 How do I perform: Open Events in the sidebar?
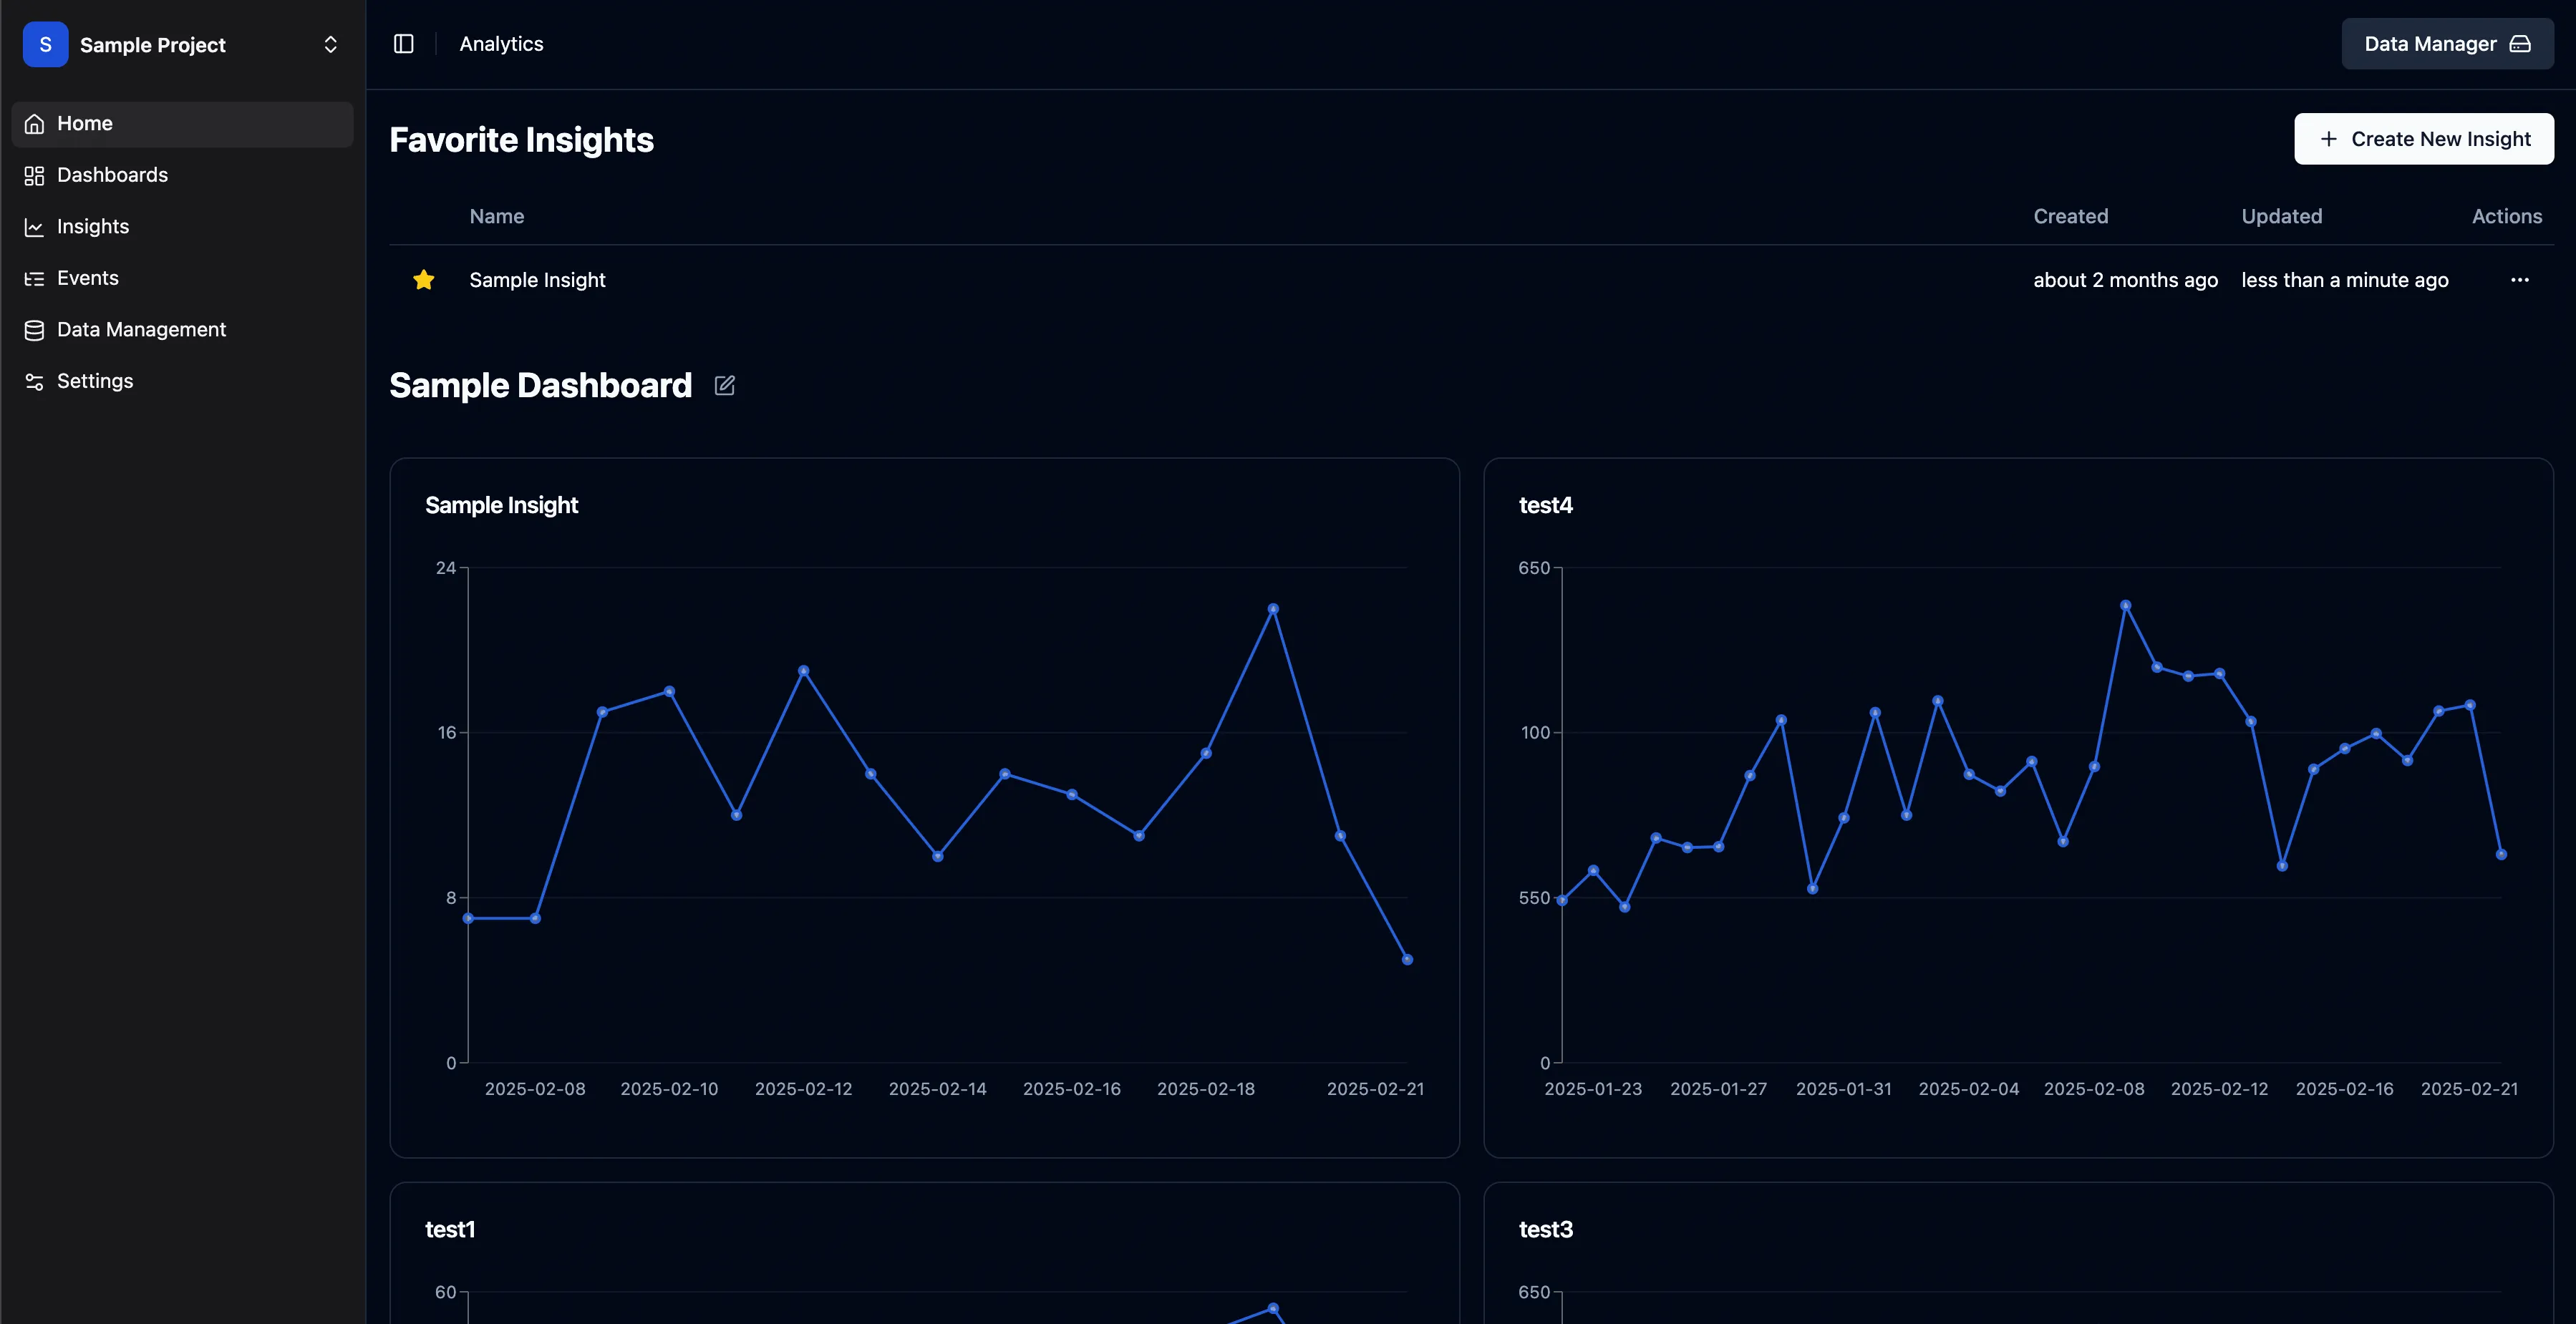182,279
